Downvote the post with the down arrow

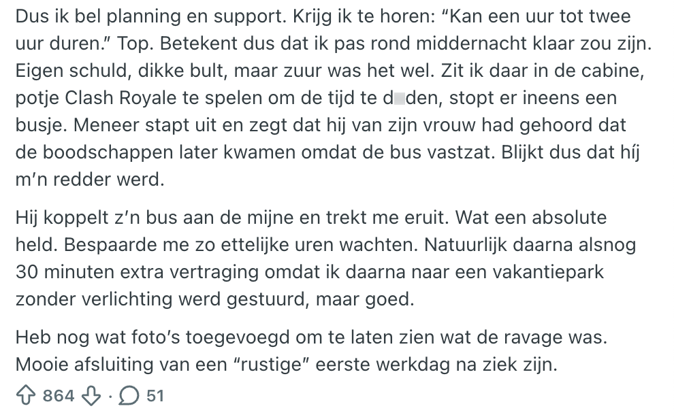coord(91,395)
